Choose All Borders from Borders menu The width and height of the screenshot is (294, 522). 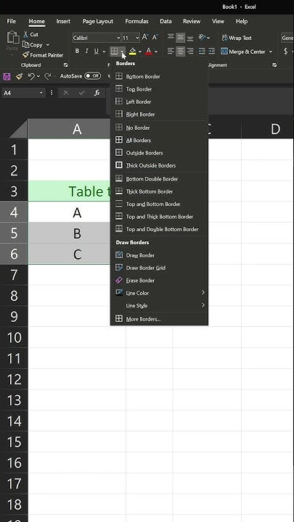tap(159, 140)
